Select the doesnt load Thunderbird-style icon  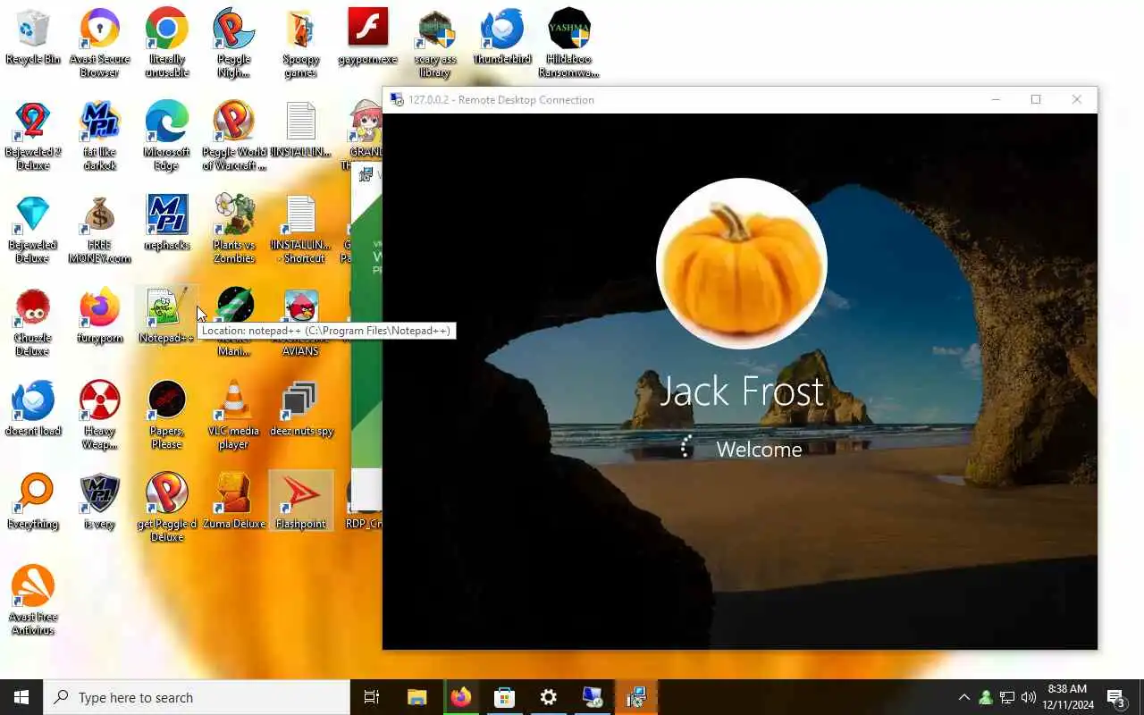(33, 408)
